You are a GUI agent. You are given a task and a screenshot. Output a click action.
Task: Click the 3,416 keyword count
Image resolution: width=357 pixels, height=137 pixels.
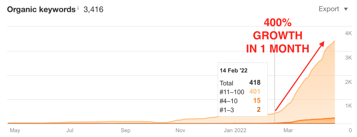point(93,10)
